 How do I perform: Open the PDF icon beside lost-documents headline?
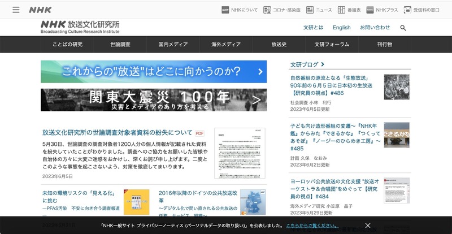coord(199,133)
